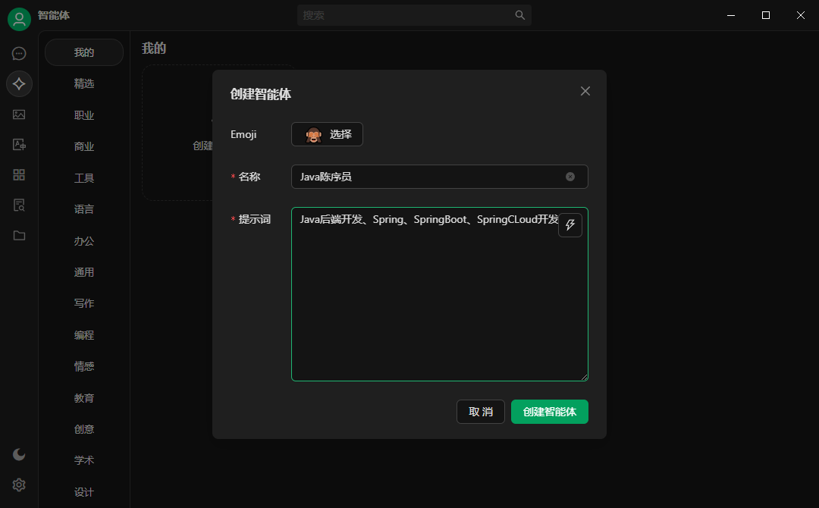The height and width of the screenshot is (508, 819).
Task: Open settings gear icon
Action: coord(19,485)
